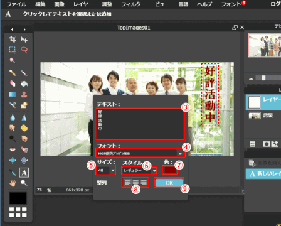281x226 pixels.
Task: Select the Color Picker eyedropper tool
Action: tap(13, 173)
